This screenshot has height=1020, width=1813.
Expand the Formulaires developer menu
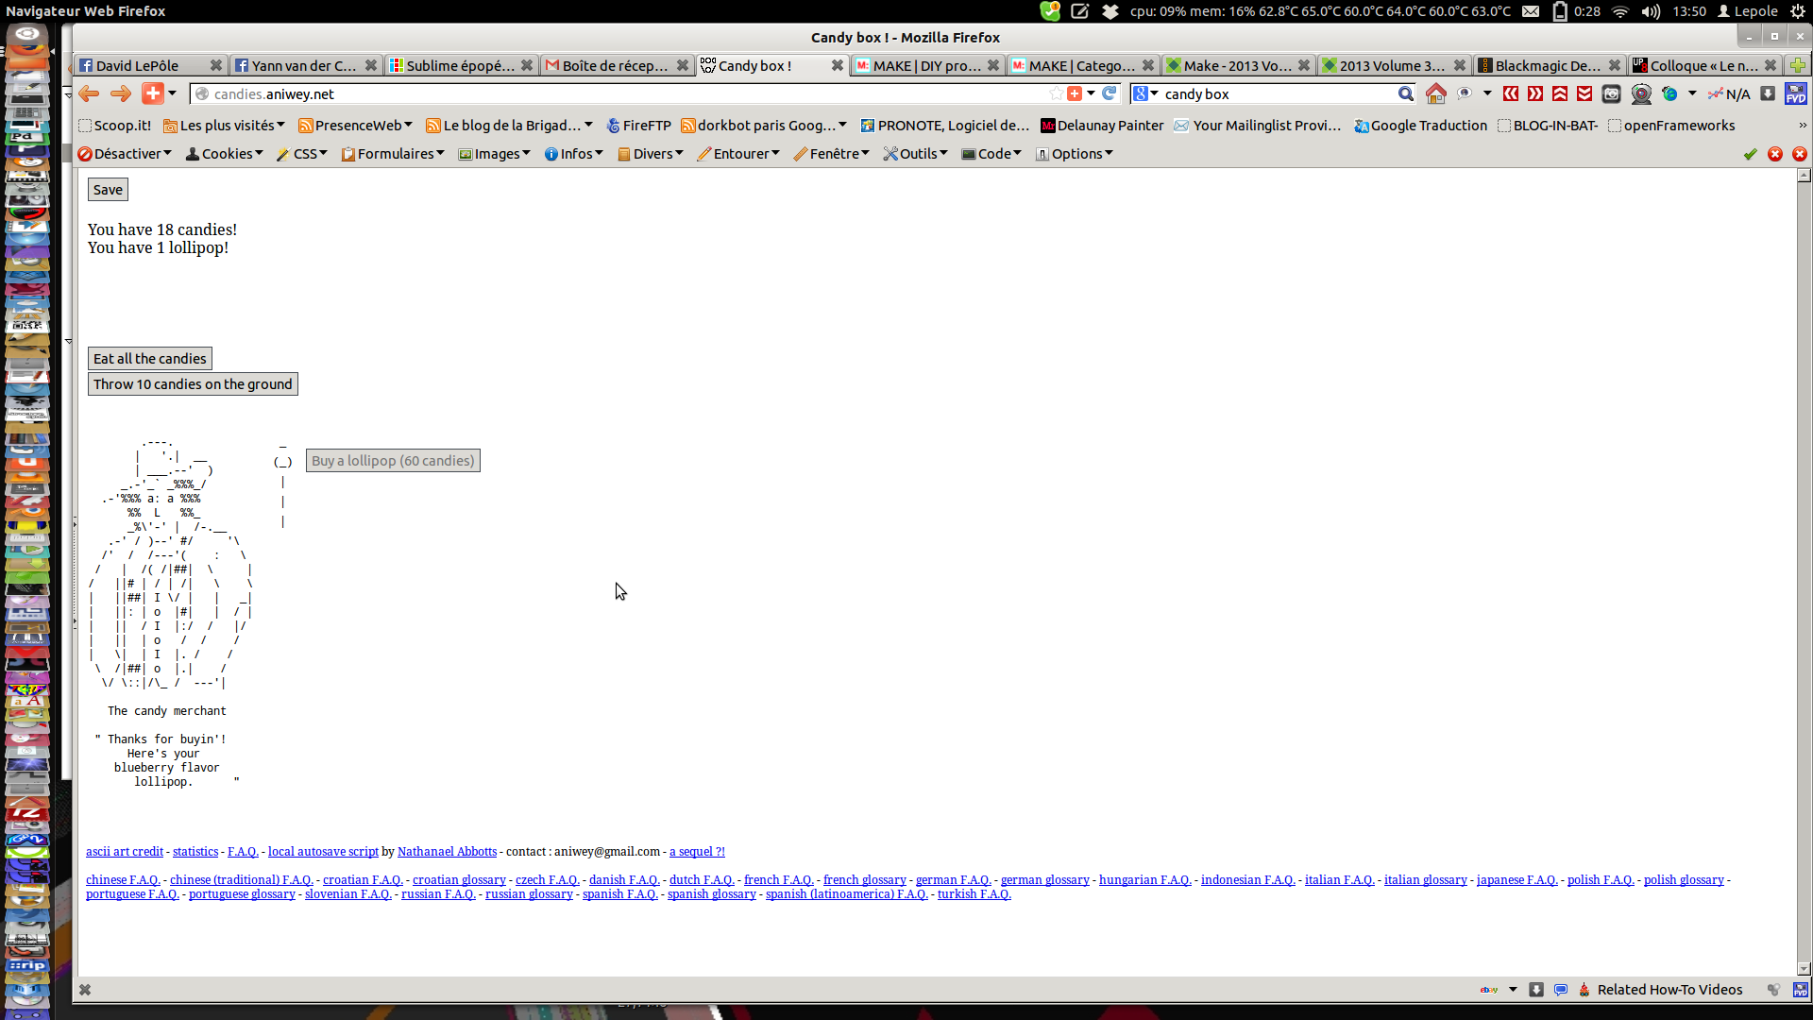[x=392, y=154]
